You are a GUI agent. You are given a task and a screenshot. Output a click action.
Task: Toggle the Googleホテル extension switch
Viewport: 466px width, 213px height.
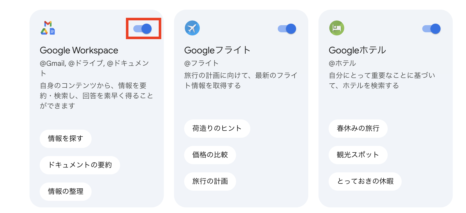(x=432, y=28)
